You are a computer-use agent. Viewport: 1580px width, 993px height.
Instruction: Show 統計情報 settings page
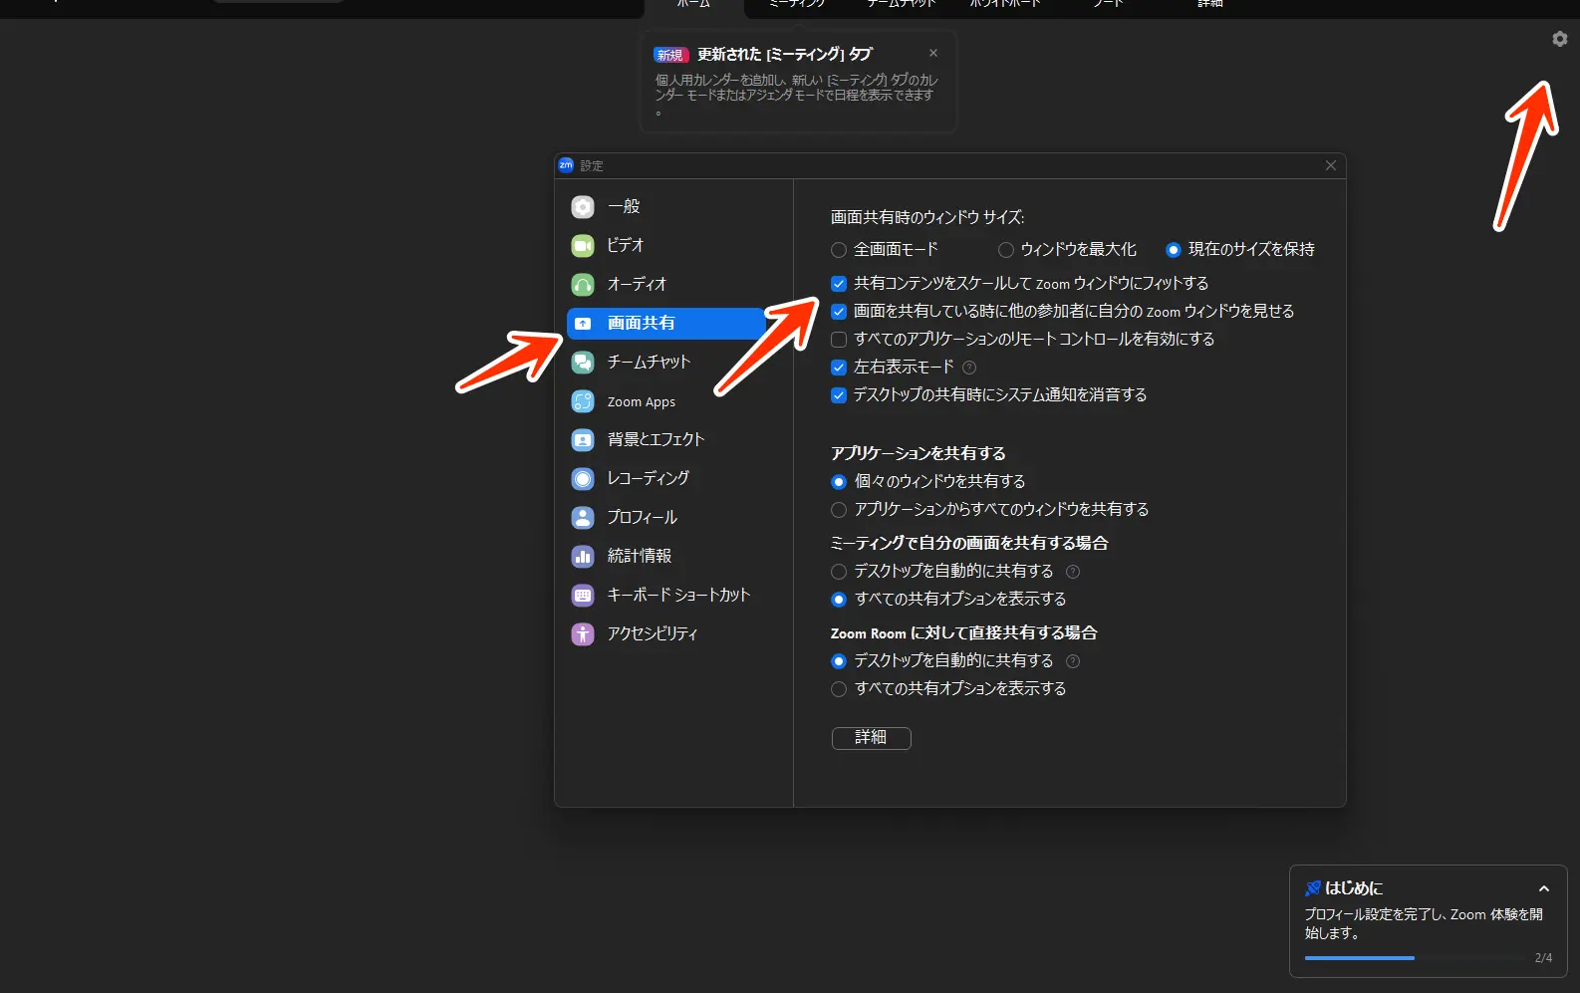click(665, 556)
